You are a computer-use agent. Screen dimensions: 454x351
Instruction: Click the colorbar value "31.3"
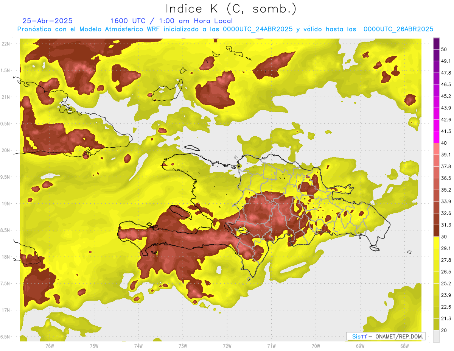(x=446, y=225)
